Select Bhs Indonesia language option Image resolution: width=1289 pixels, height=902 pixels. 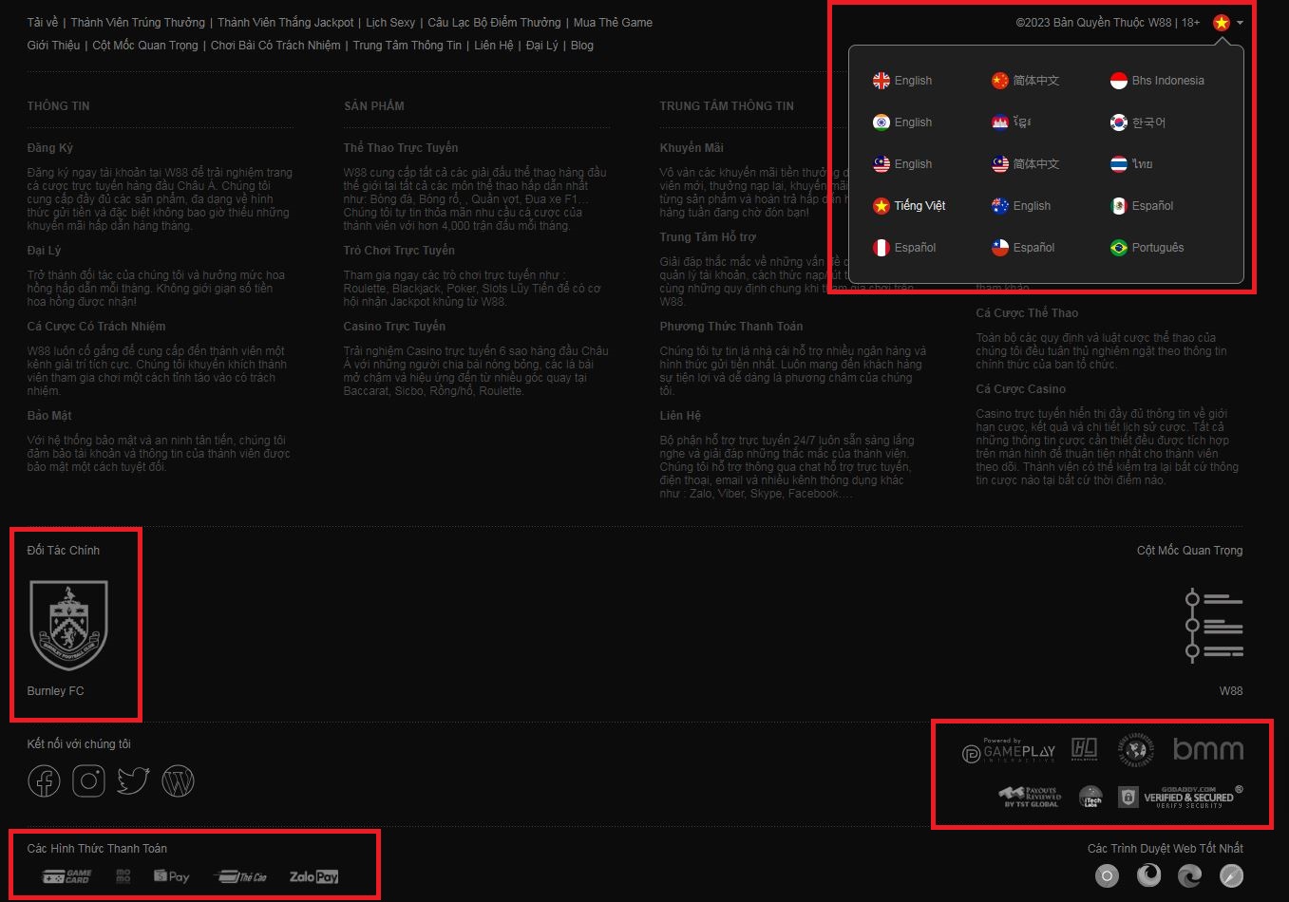pos(1157,81)
